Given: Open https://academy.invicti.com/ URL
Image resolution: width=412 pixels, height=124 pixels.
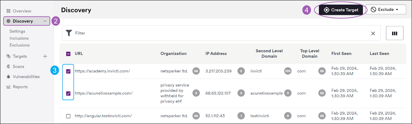Looking at the screenshot, I should (102, 71).
